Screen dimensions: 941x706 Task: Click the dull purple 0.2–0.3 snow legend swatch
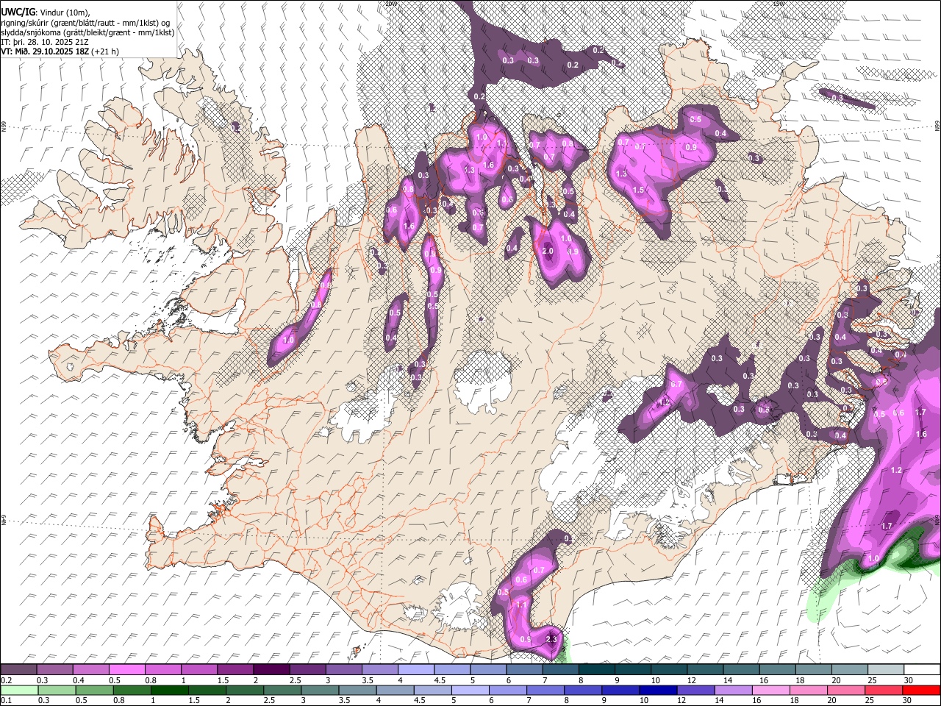[19, 669]
